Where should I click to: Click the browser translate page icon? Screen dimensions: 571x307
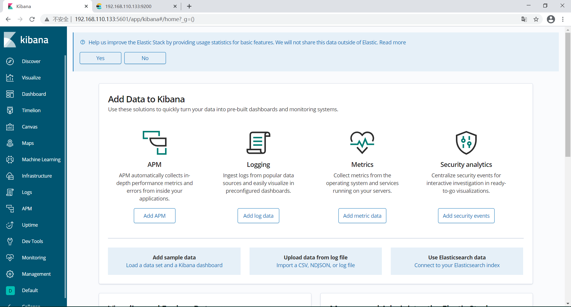click(524, 19)
